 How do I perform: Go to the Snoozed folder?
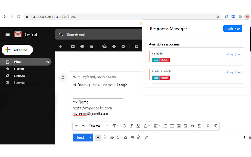(x=20, y=76)
